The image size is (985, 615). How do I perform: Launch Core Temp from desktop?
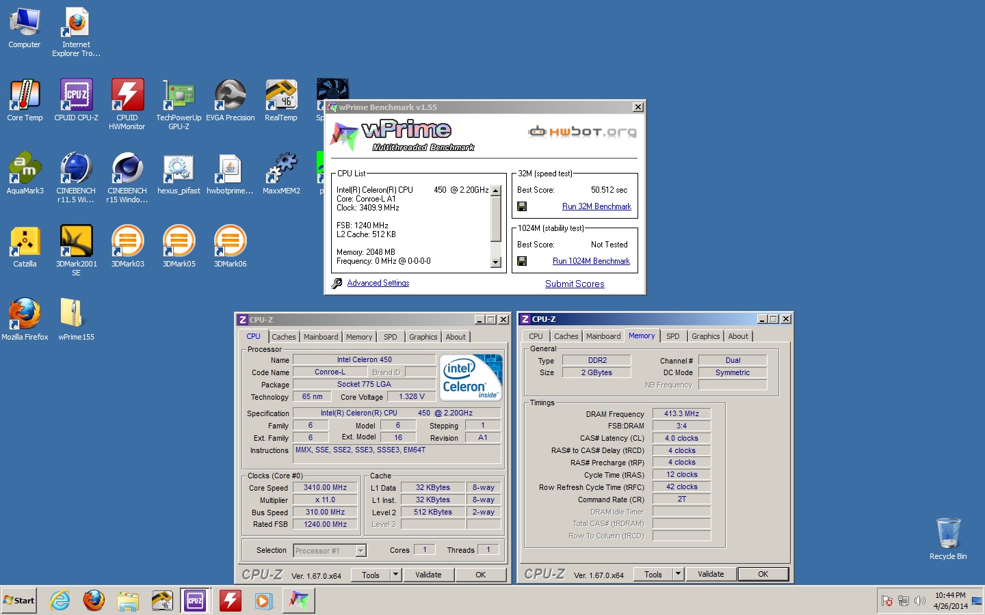coord(25,100)
